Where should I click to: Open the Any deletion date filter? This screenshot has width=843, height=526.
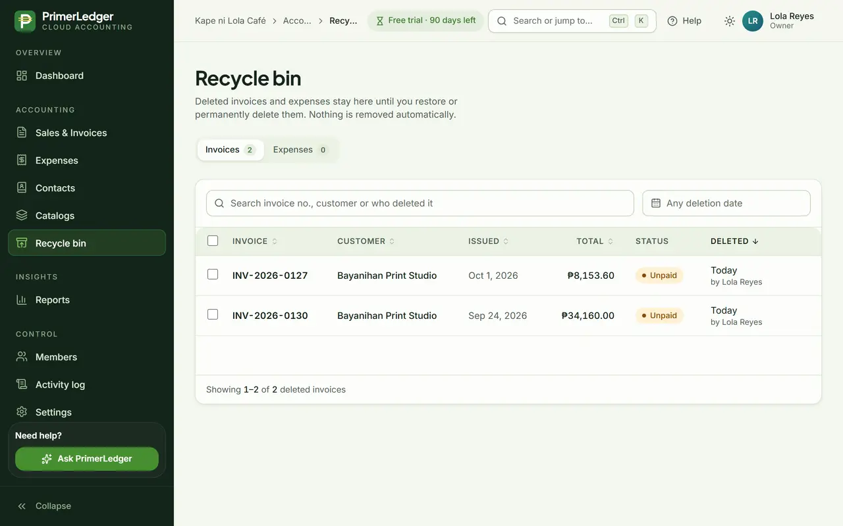click(x=726, y=204)
